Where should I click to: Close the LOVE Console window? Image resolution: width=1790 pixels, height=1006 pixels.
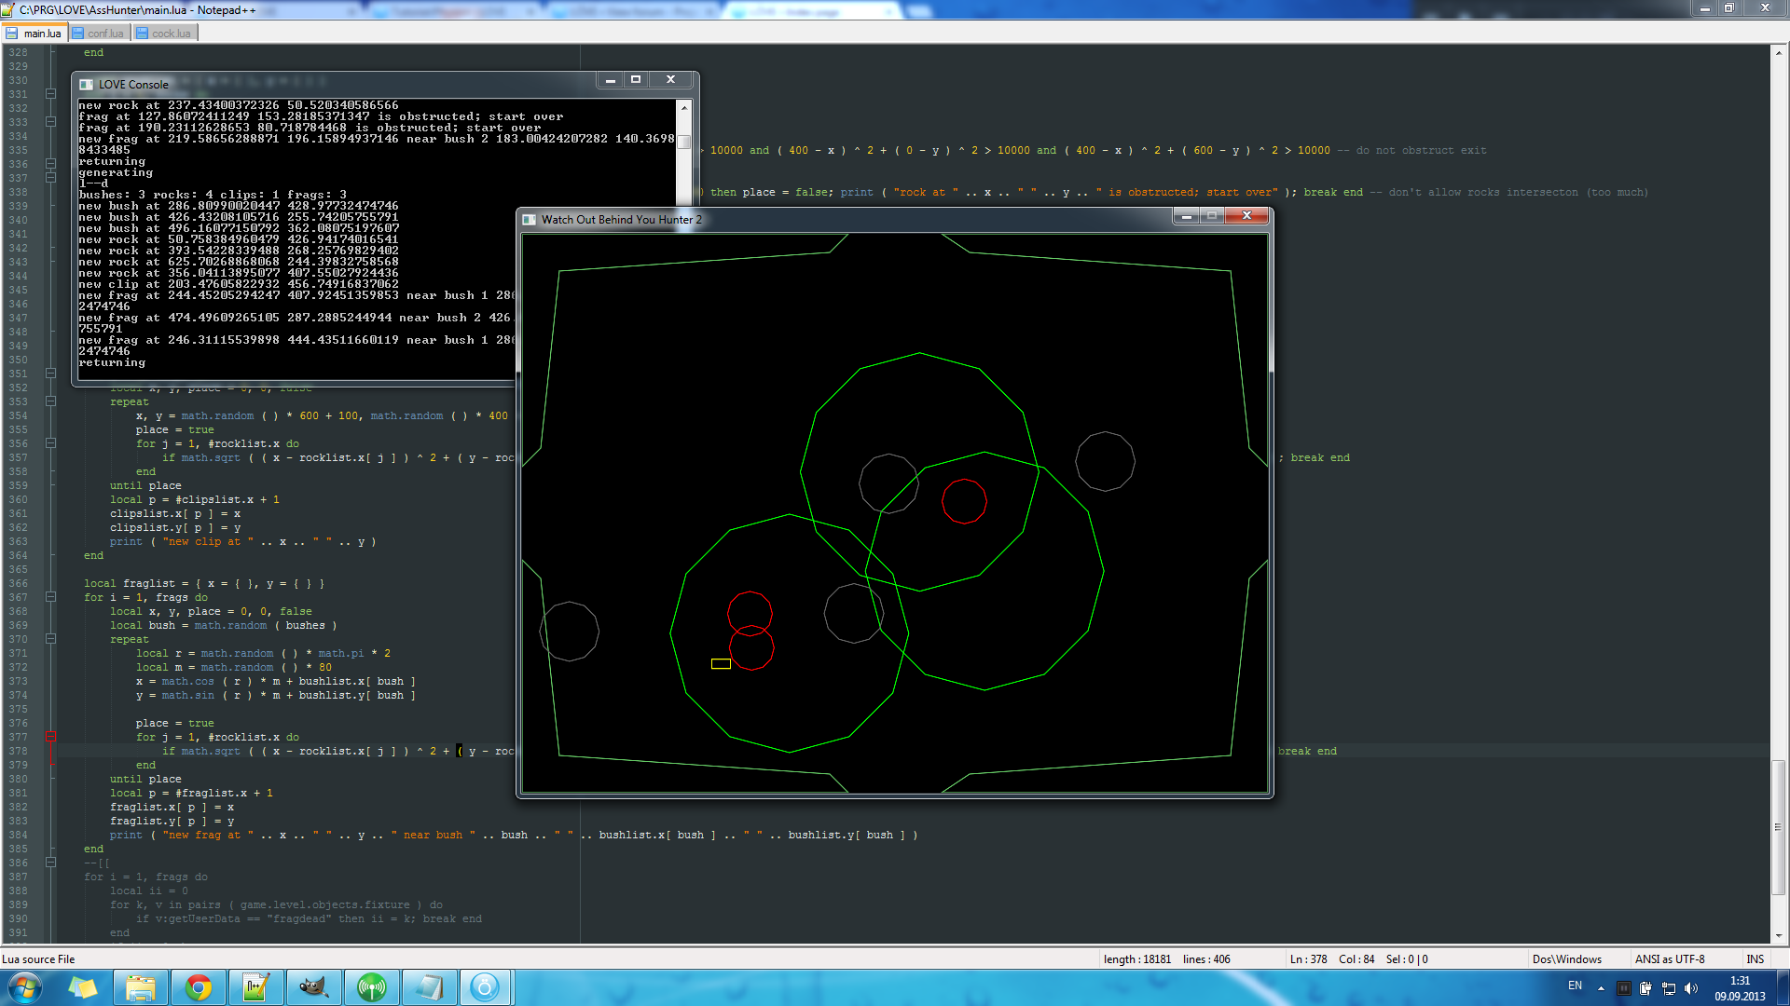[670, 80]
